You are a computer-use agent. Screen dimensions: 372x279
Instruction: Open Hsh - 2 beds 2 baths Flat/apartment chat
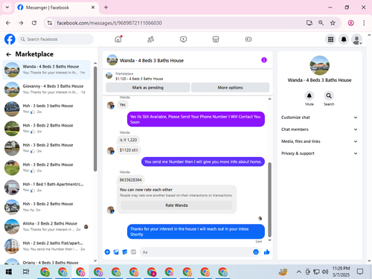pyautogui.click(x=46, y=246)
